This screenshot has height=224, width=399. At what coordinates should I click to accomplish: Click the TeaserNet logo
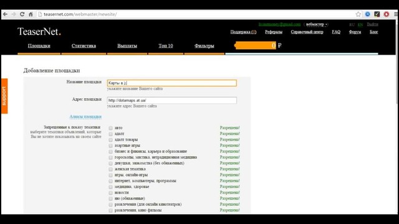(x=39, y=32)
